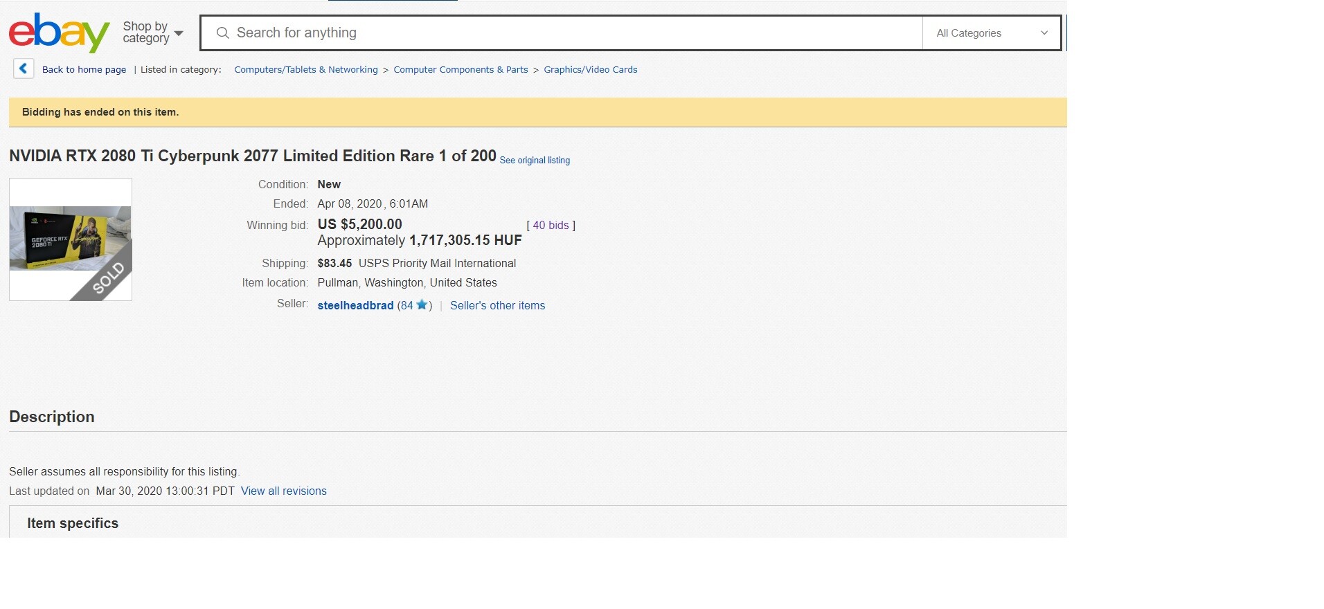Click the seller feedback score 84
Image resolution: width=1324 pixels, height=609 pixels.
[x=406, y=306]
